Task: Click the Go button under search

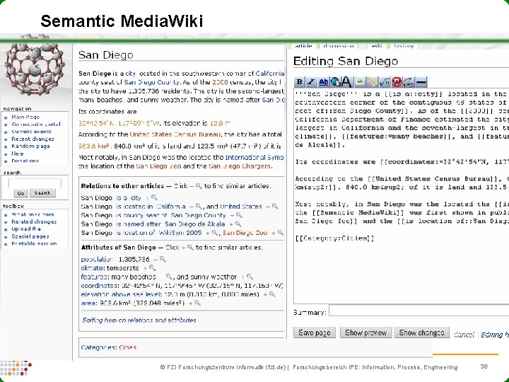Action: 21,193
